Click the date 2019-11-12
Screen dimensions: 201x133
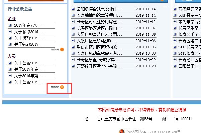145,22
